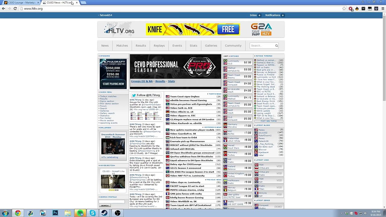Open CEVO Season 8 Results link
This screenshot has width=386, height=217.
(x=160, y=81)
